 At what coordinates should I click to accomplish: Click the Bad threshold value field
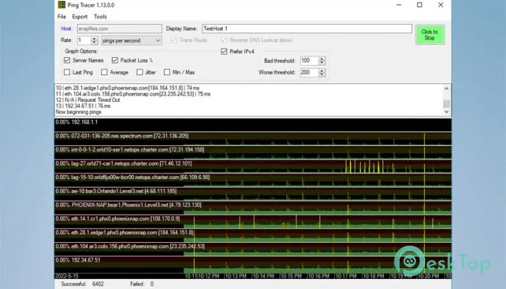tap(309, 61)
